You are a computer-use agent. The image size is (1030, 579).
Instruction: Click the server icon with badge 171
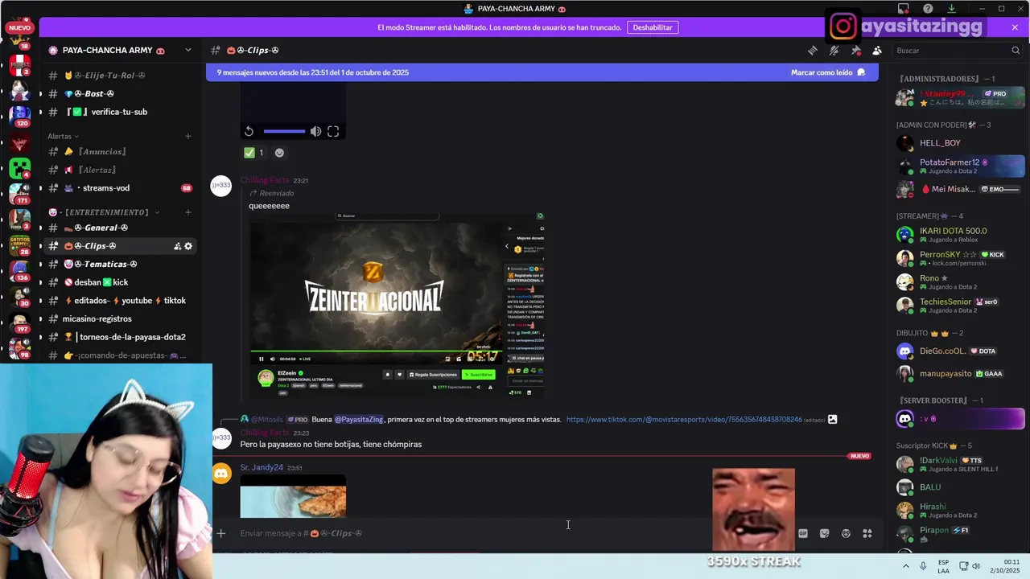click(x=19, y=192)
